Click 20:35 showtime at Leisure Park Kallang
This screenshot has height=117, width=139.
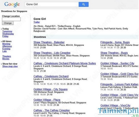tap(123, 90)
